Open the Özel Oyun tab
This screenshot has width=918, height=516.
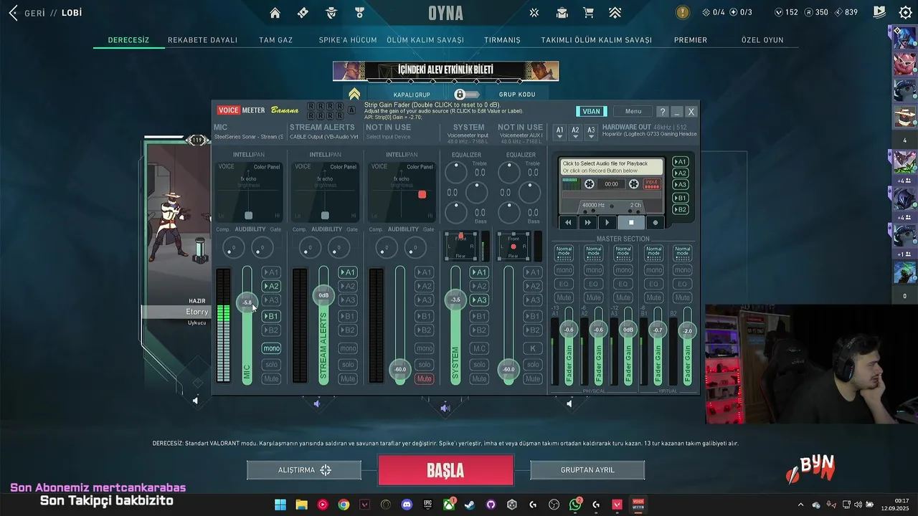(x=762, y=40)
